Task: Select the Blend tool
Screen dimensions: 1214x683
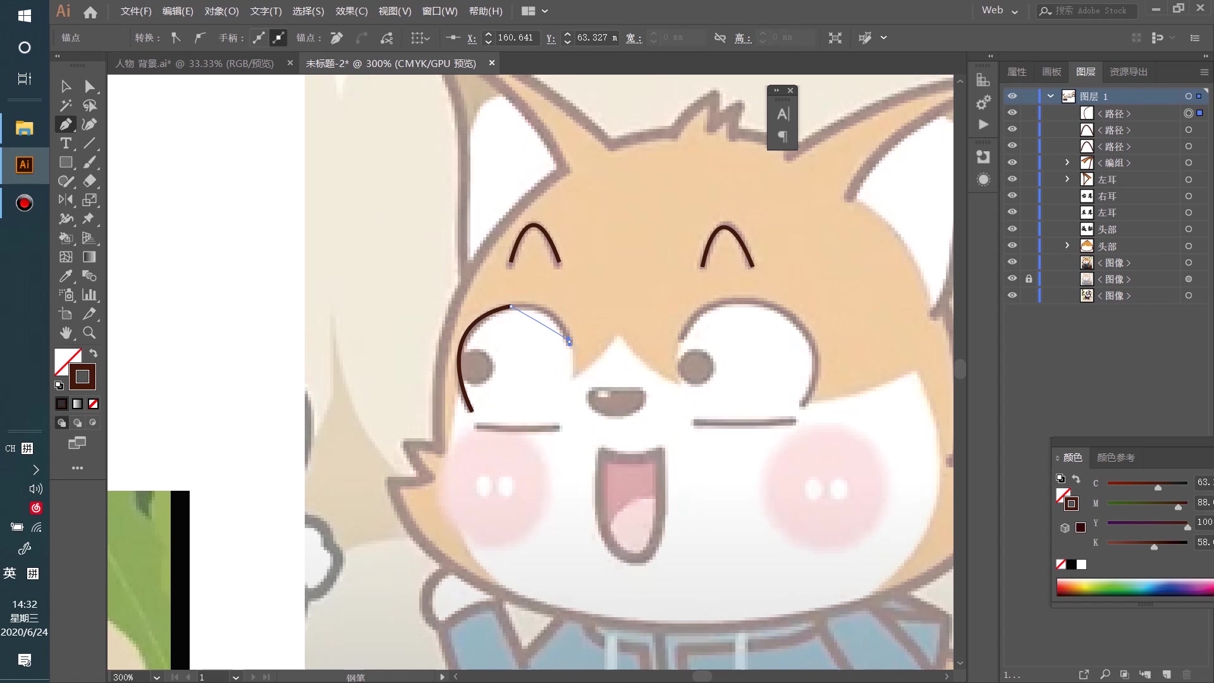Action: (x=89, y=276)
